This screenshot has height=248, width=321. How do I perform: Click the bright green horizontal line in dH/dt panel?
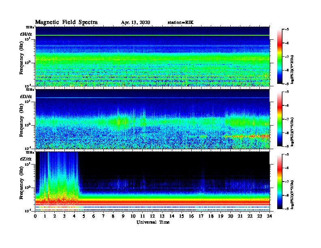(152, 35)
